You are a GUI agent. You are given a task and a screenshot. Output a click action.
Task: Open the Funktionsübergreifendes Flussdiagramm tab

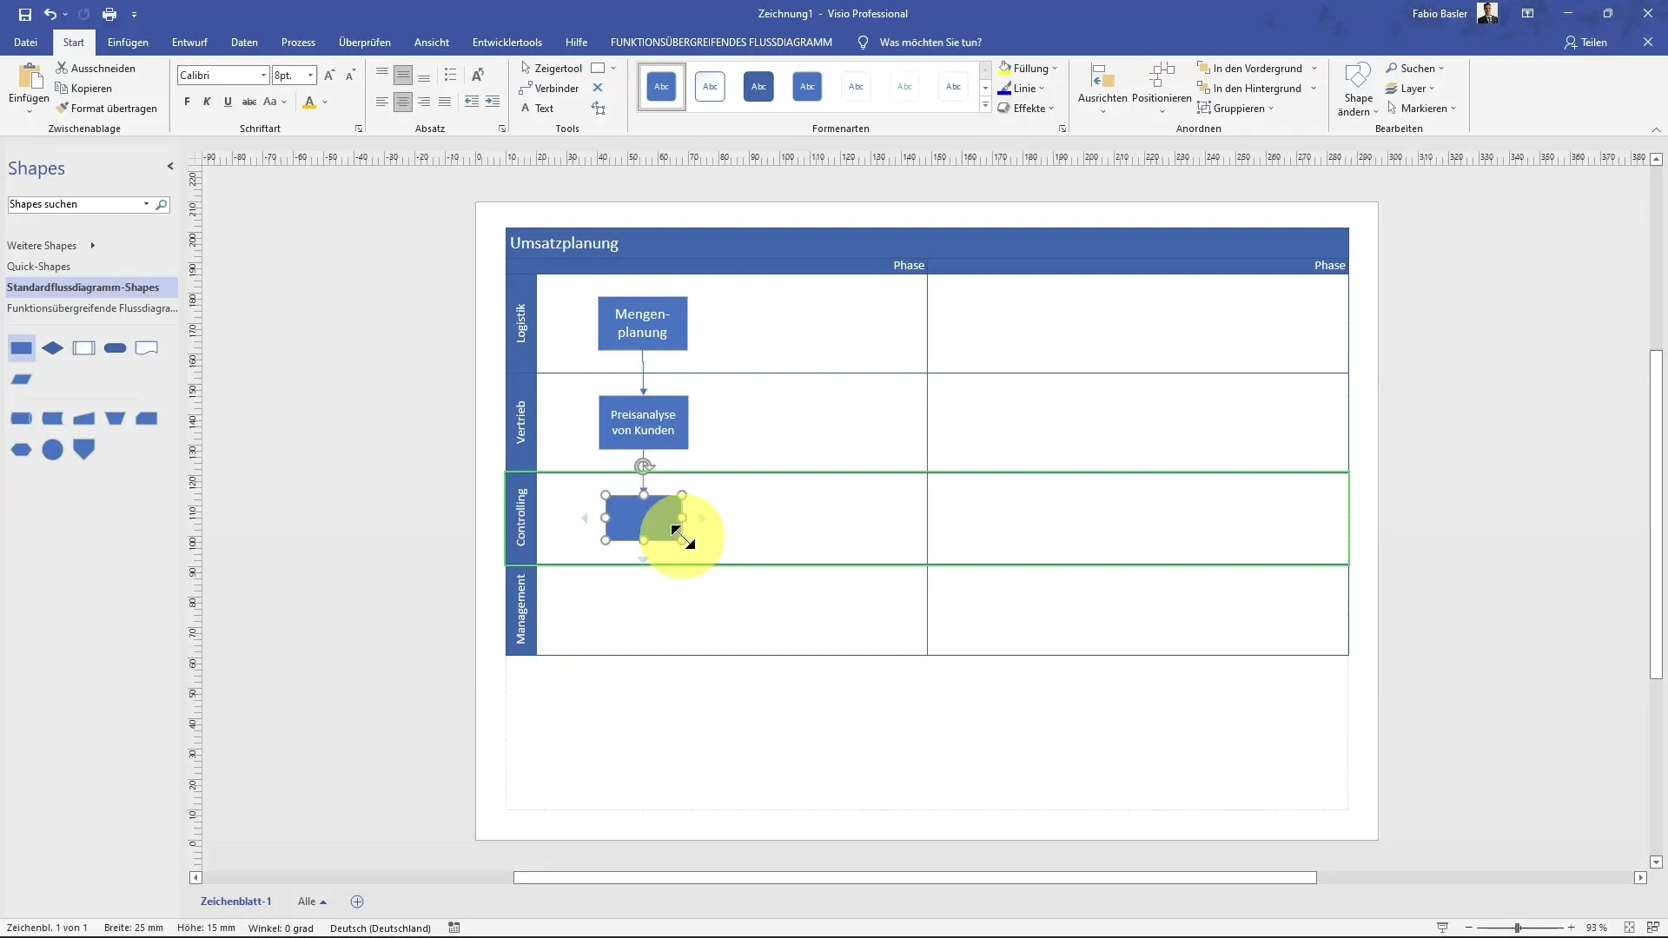click(721, 42)
